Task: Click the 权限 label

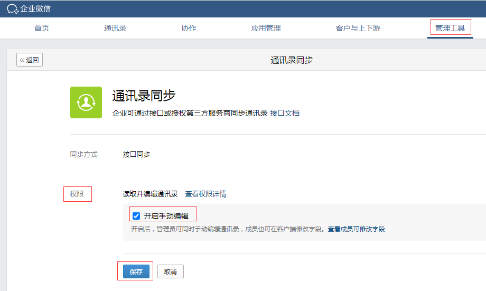Action: (x=77, y=194)
